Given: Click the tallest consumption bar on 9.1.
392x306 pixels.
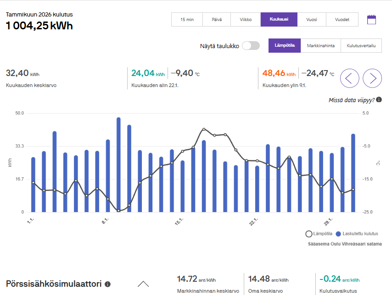Looking at the screenshot, I should [118, 165].
